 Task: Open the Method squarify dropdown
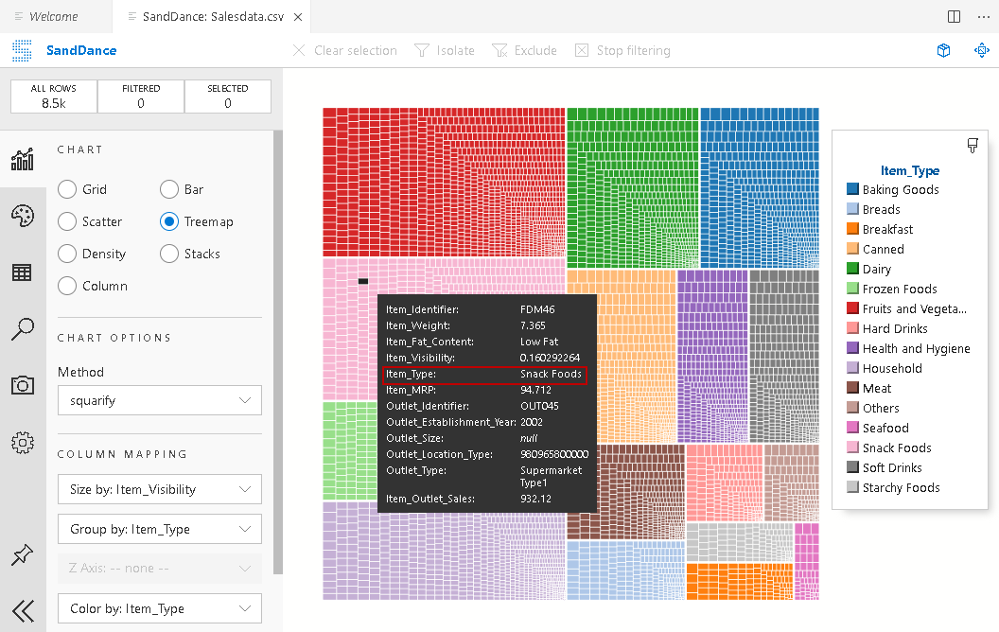(x=159, y=400)
